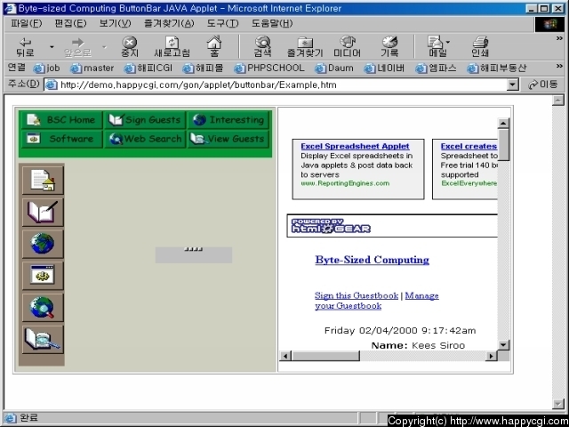The height and width of the screenshot is (427, 569).
Task: Open the 해피부동산 link in links bar
Action: (497, 68)
